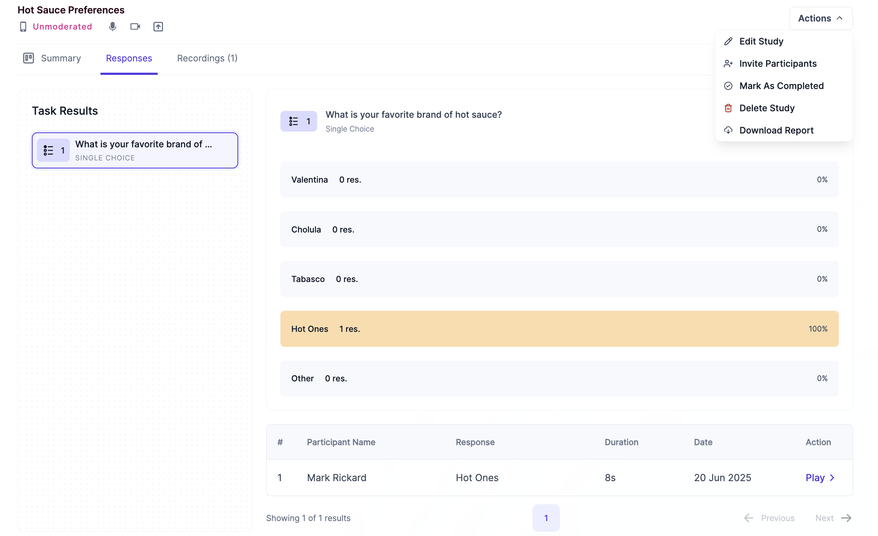Image resolution: width=878 pixels, height=536 pixels.
Task: Select the Mark As Completed check icon
Action: [728, 86]
